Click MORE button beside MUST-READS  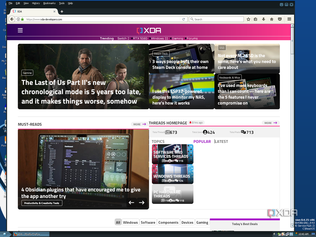[x=140, y=124]
